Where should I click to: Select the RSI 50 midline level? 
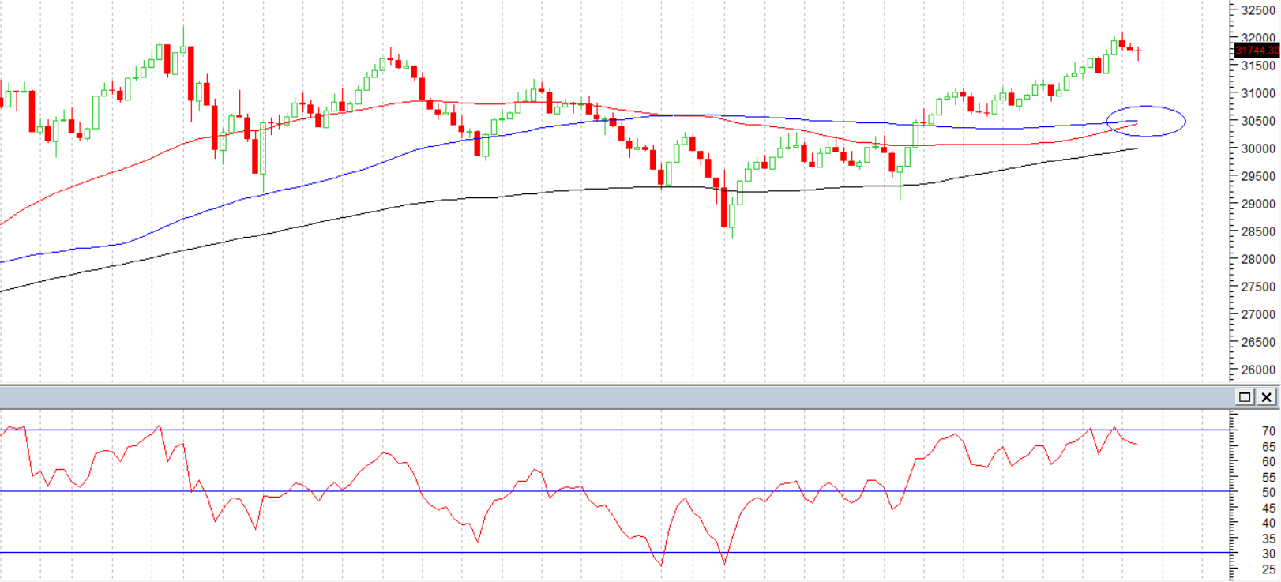point(614,491)
